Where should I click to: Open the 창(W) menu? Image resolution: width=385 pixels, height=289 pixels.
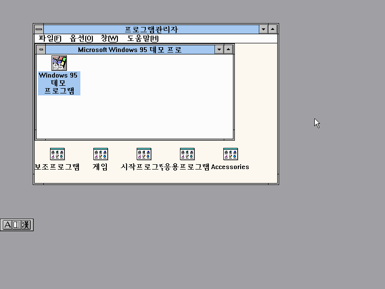pyautogui.click(x=110, y=39)
